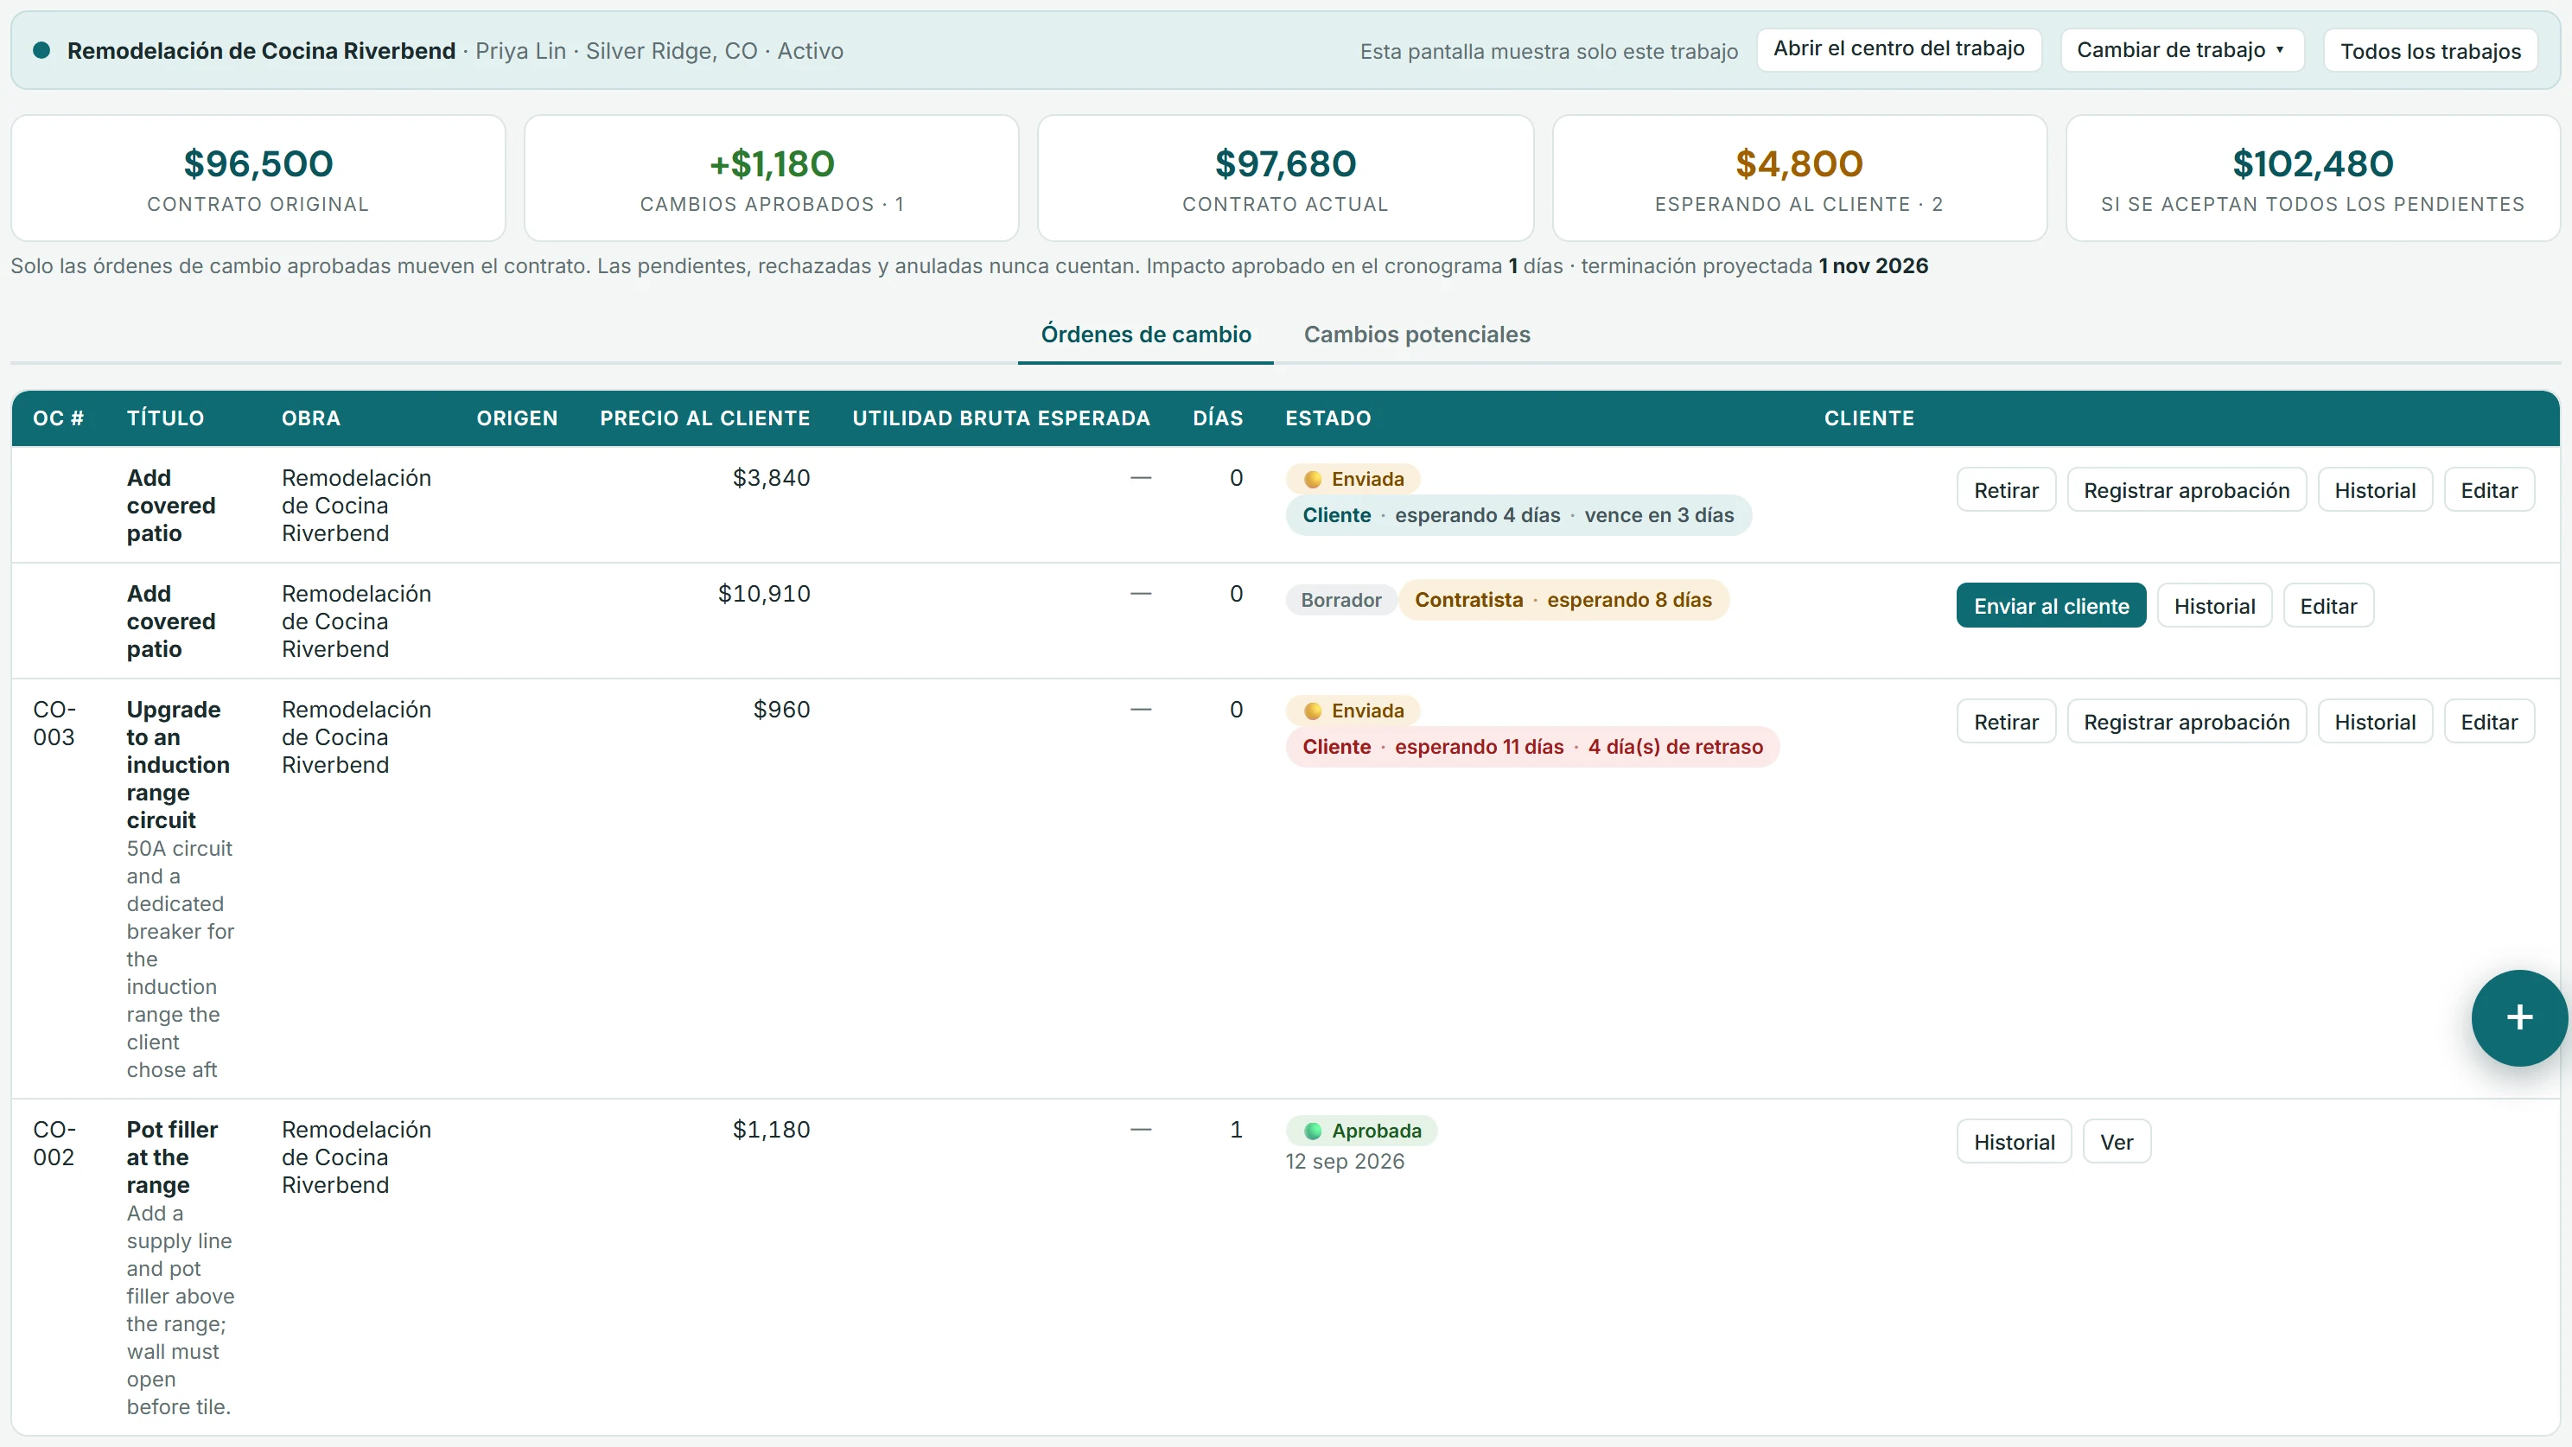Click the floating plus add button
The height and width of the screenshot is (1447, 2572).
click(x=2519, y=1017)
